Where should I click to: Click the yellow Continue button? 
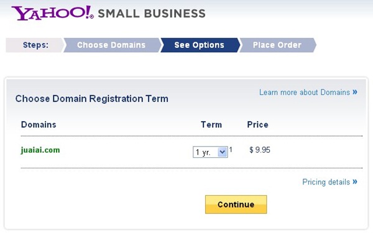click(236, 204)
